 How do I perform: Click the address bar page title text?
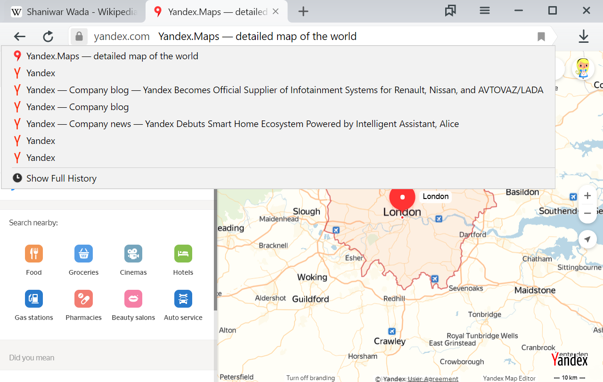click(x=257, y=37)
